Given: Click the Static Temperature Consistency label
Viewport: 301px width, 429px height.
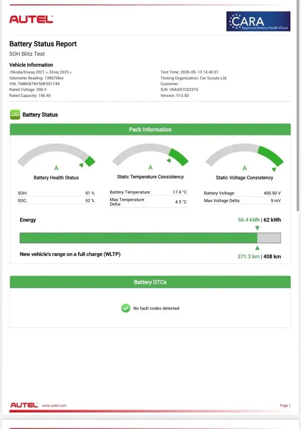Looking at the screenshot, I should tap(150, 177).
